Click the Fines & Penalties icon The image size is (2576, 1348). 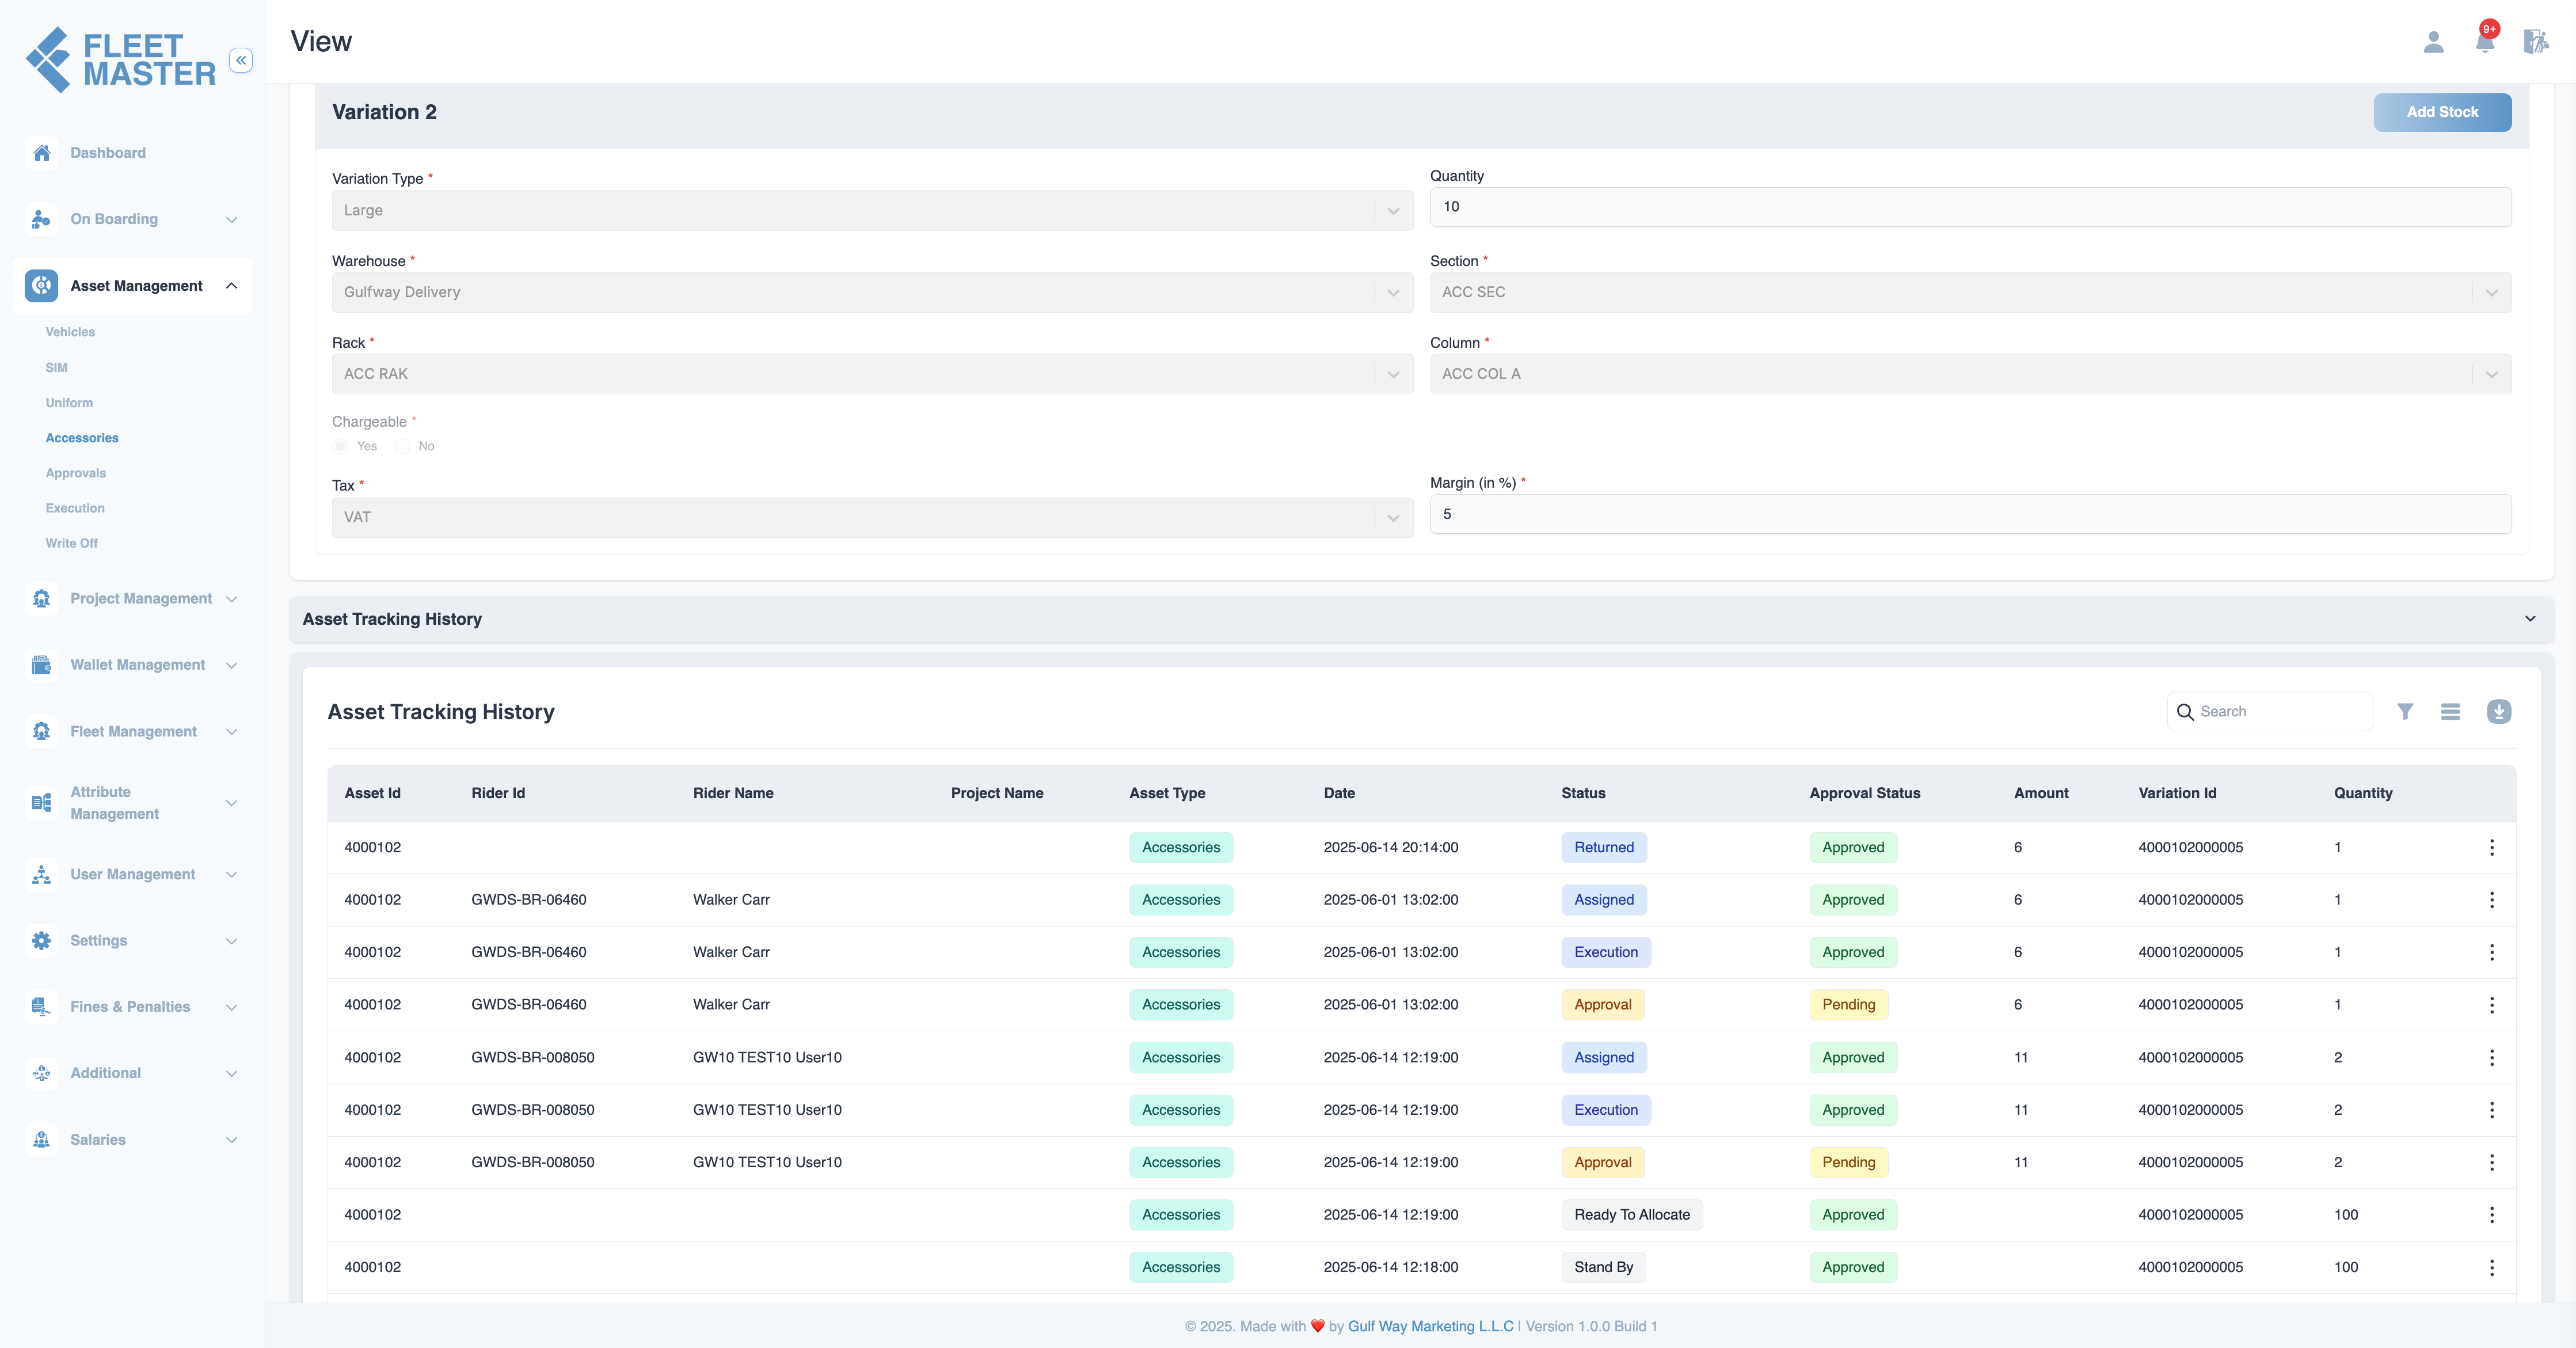click(x=41, y=1007)
